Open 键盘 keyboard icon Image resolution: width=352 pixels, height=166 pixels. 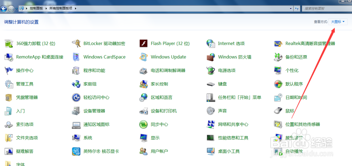point(211,84)
